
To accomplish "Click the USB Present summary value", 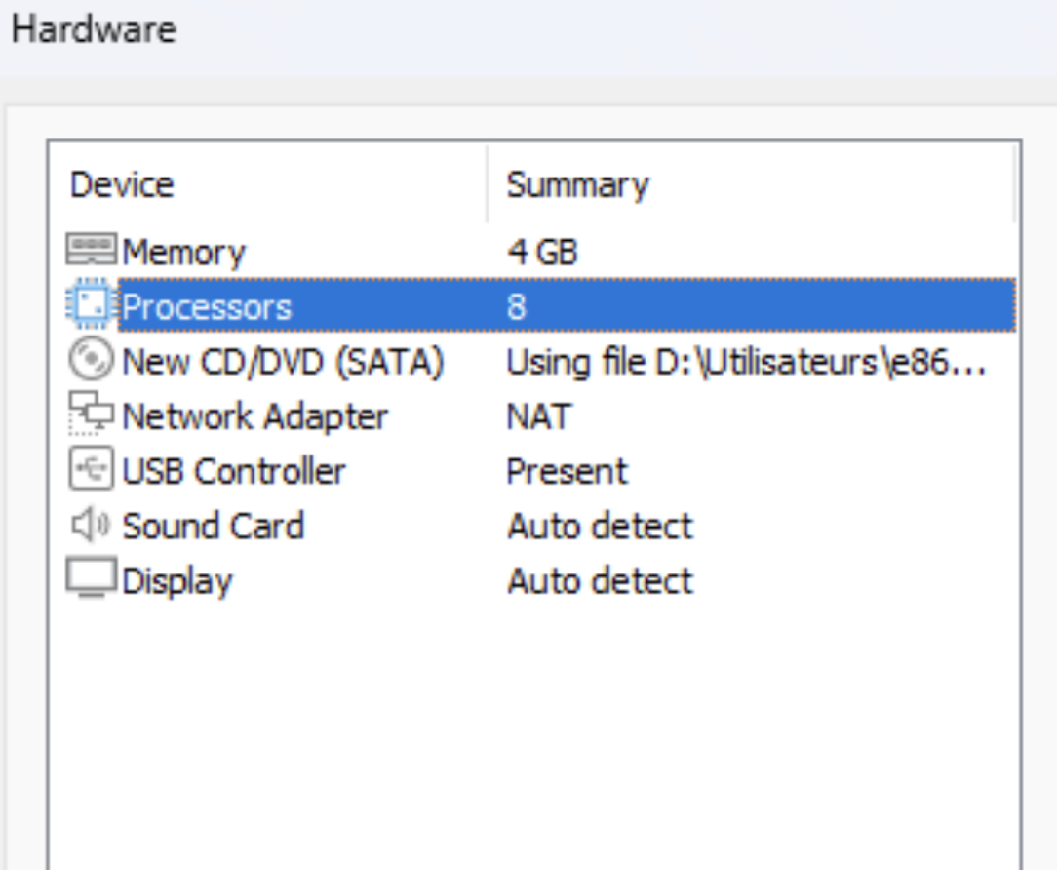I will click(567, 471).
